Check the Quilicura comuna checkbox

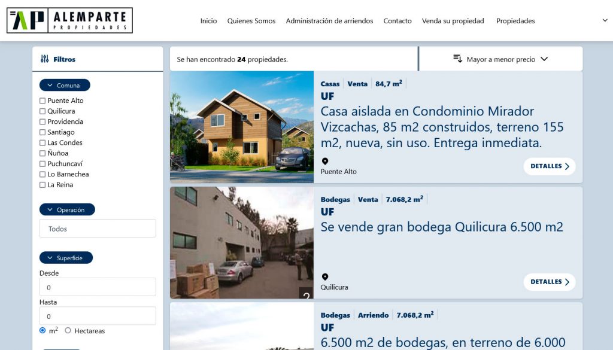point(43,111)
